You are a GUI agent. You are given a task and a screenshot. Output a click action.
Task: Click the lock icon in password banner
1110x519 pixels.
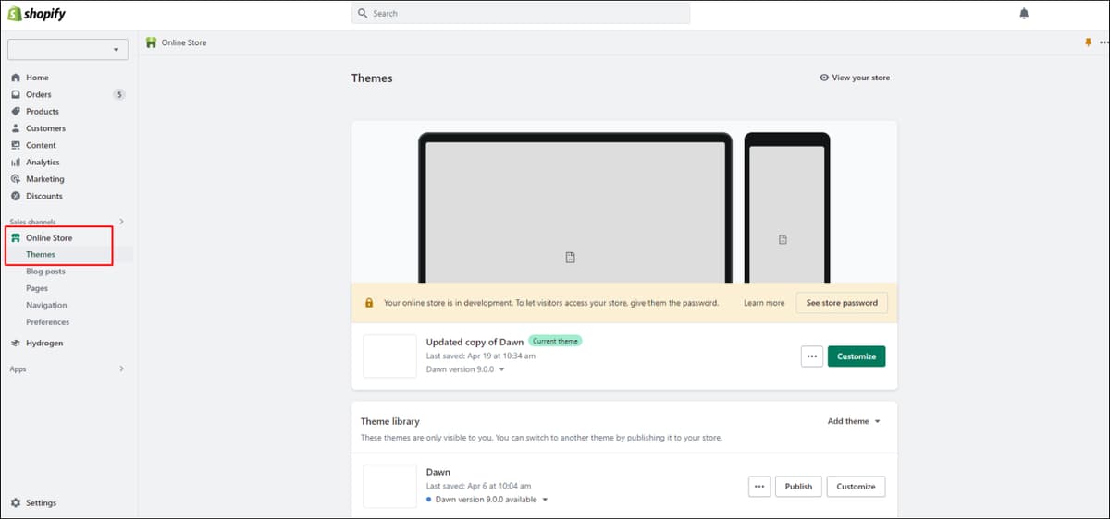[369, 303]
